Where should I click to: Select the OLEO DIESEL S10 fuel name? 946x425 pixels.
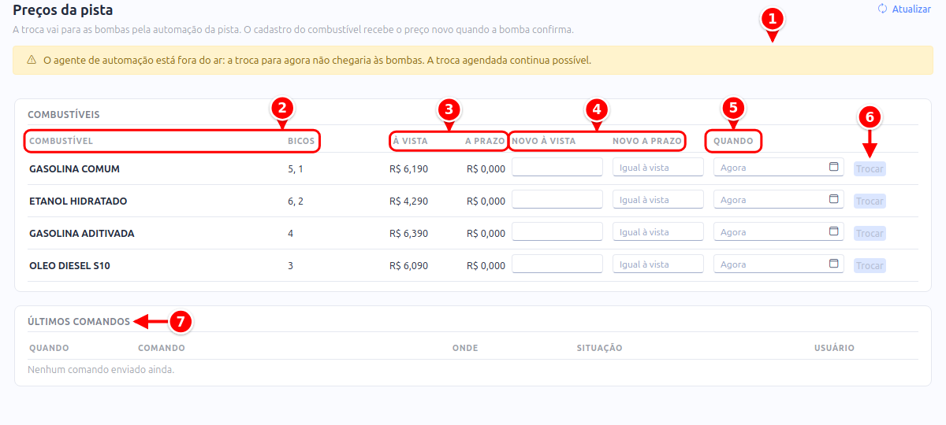tap(69, 265)
